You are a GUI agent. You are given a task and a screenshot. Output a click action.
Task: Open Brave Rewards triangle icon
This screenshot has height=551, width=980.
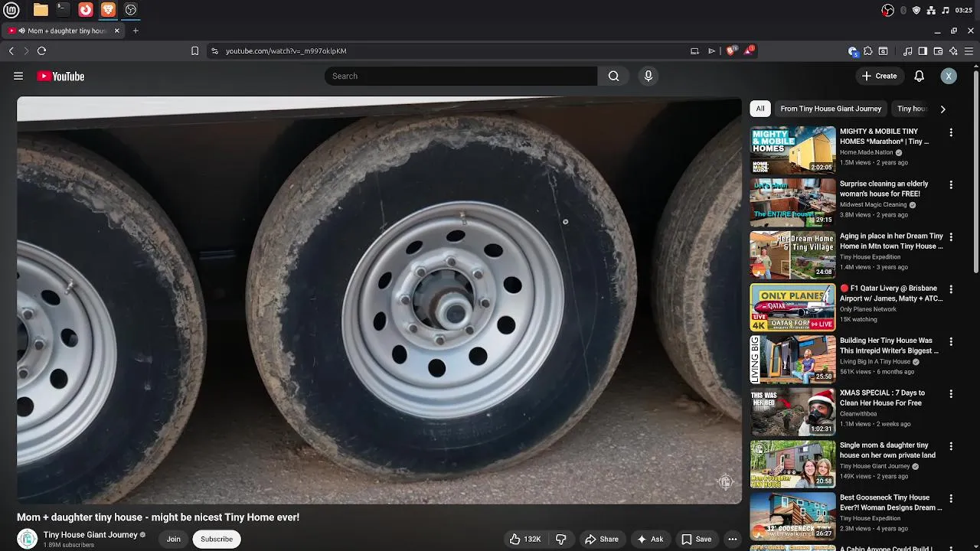click(x=749, y=51)
